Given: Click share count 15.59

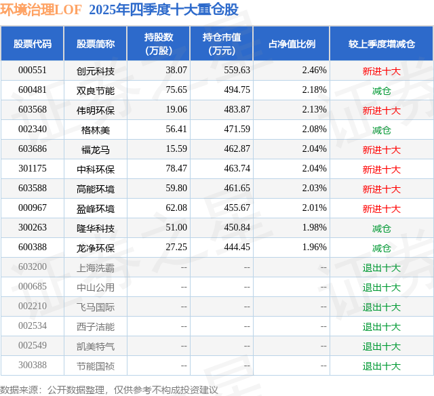Looking at the screenshot, I should 176,149.
